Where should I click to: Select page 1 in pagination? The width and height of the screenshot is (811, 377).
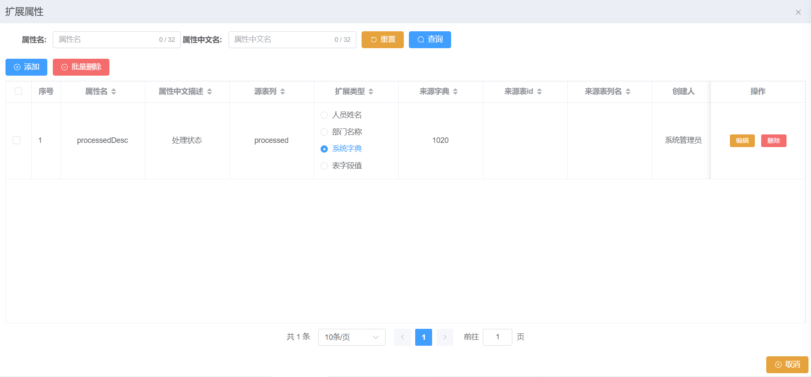point(424,337)
